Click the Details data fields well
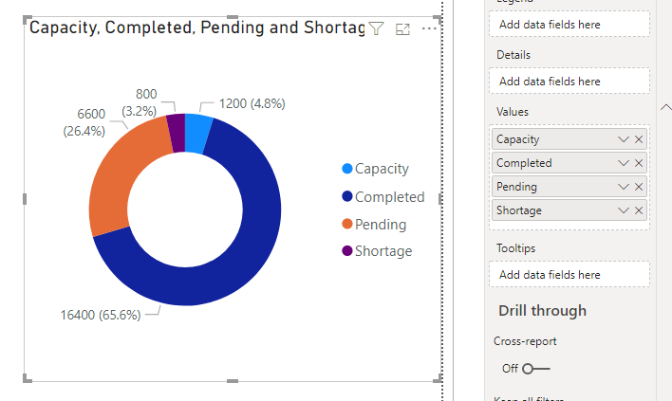Screen dimensions: 672x401 pyautogui.click(x=569, y=81)
